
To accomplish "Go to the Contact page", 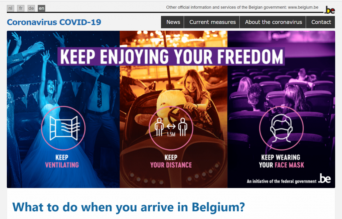I will tap(321, 22).
